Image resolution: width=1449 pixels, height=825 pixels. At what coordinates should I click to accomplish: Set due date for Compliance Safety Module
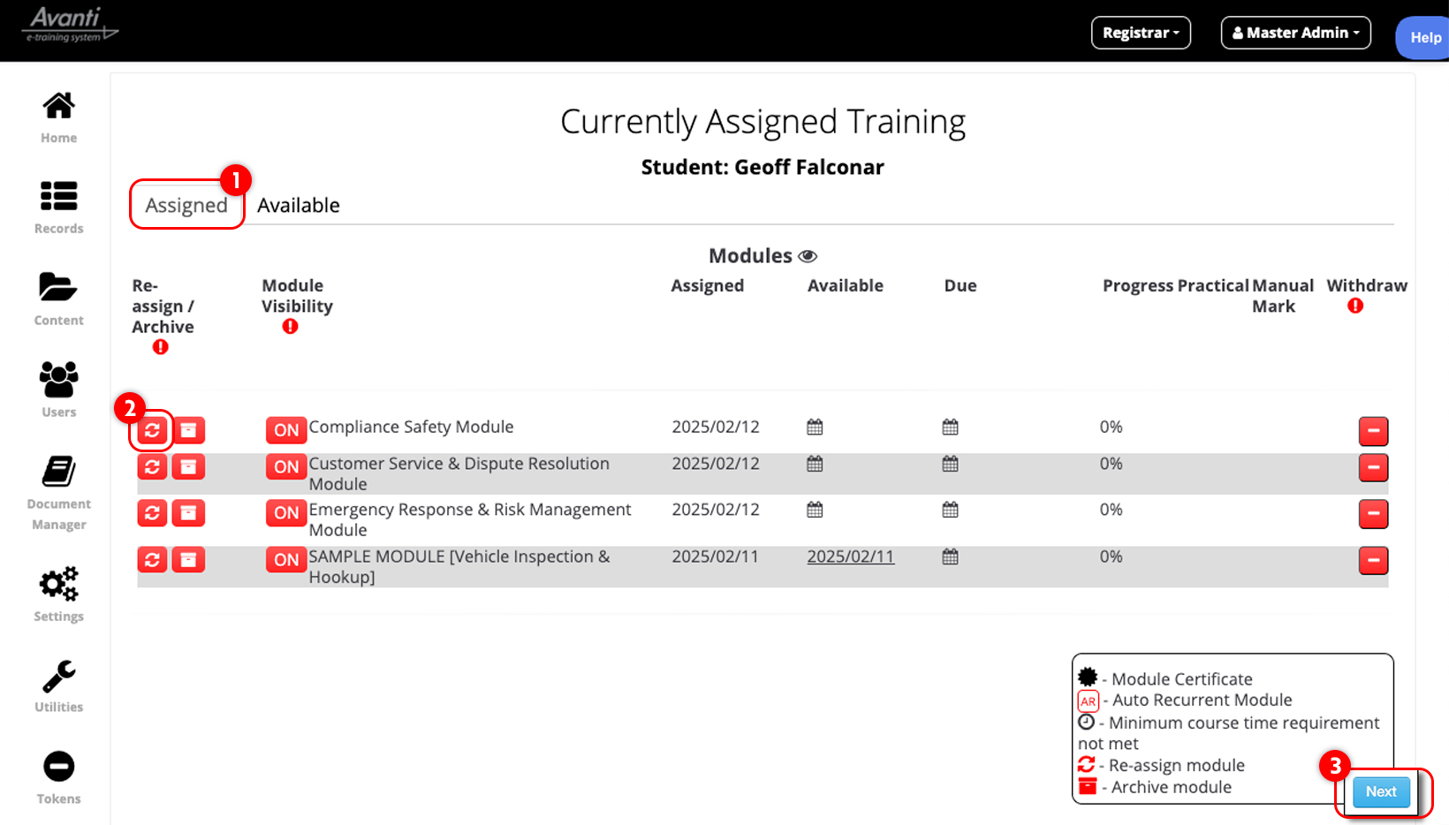point(950,428)
